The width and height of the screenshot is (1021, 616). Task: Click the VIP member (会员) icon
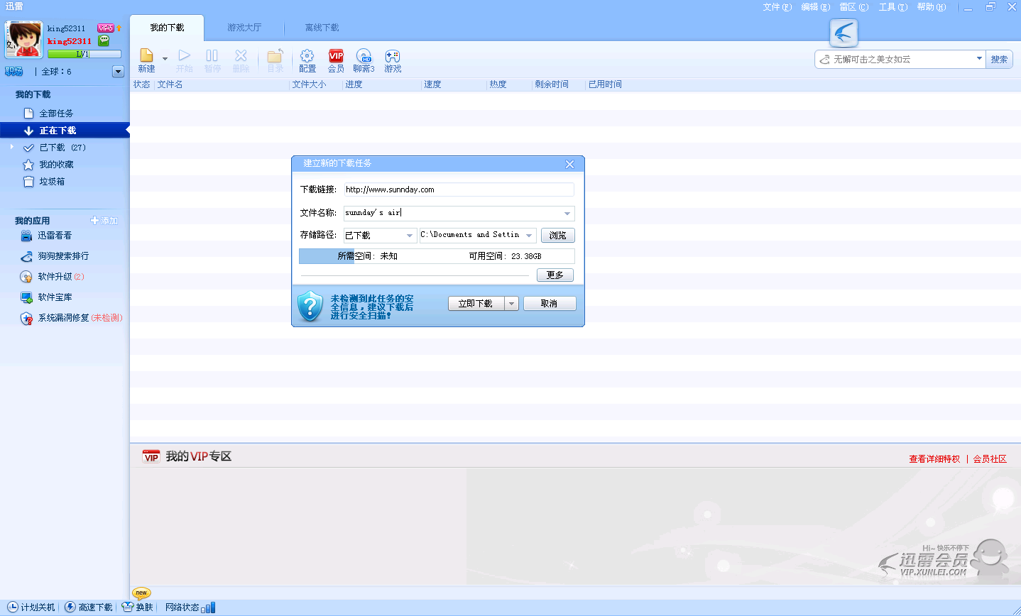pyautogui.click(x=336, y=60)
